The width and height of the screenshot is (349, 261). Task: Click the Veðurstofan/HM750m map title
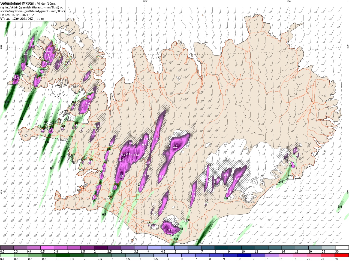pyautogui.click(x=17, y=3)
